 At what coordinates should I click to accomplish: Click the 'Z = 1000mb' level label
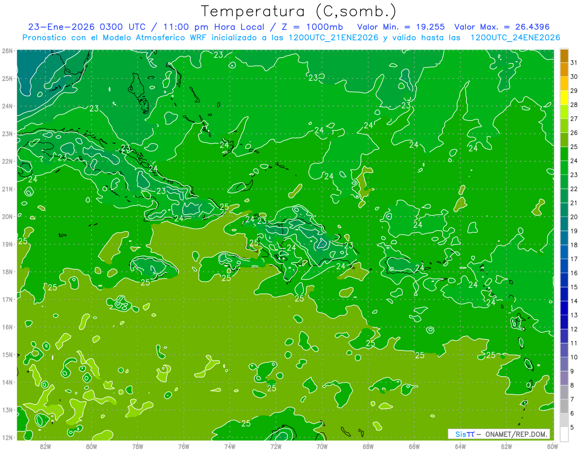pyautogui.click(x=312, y=27)
